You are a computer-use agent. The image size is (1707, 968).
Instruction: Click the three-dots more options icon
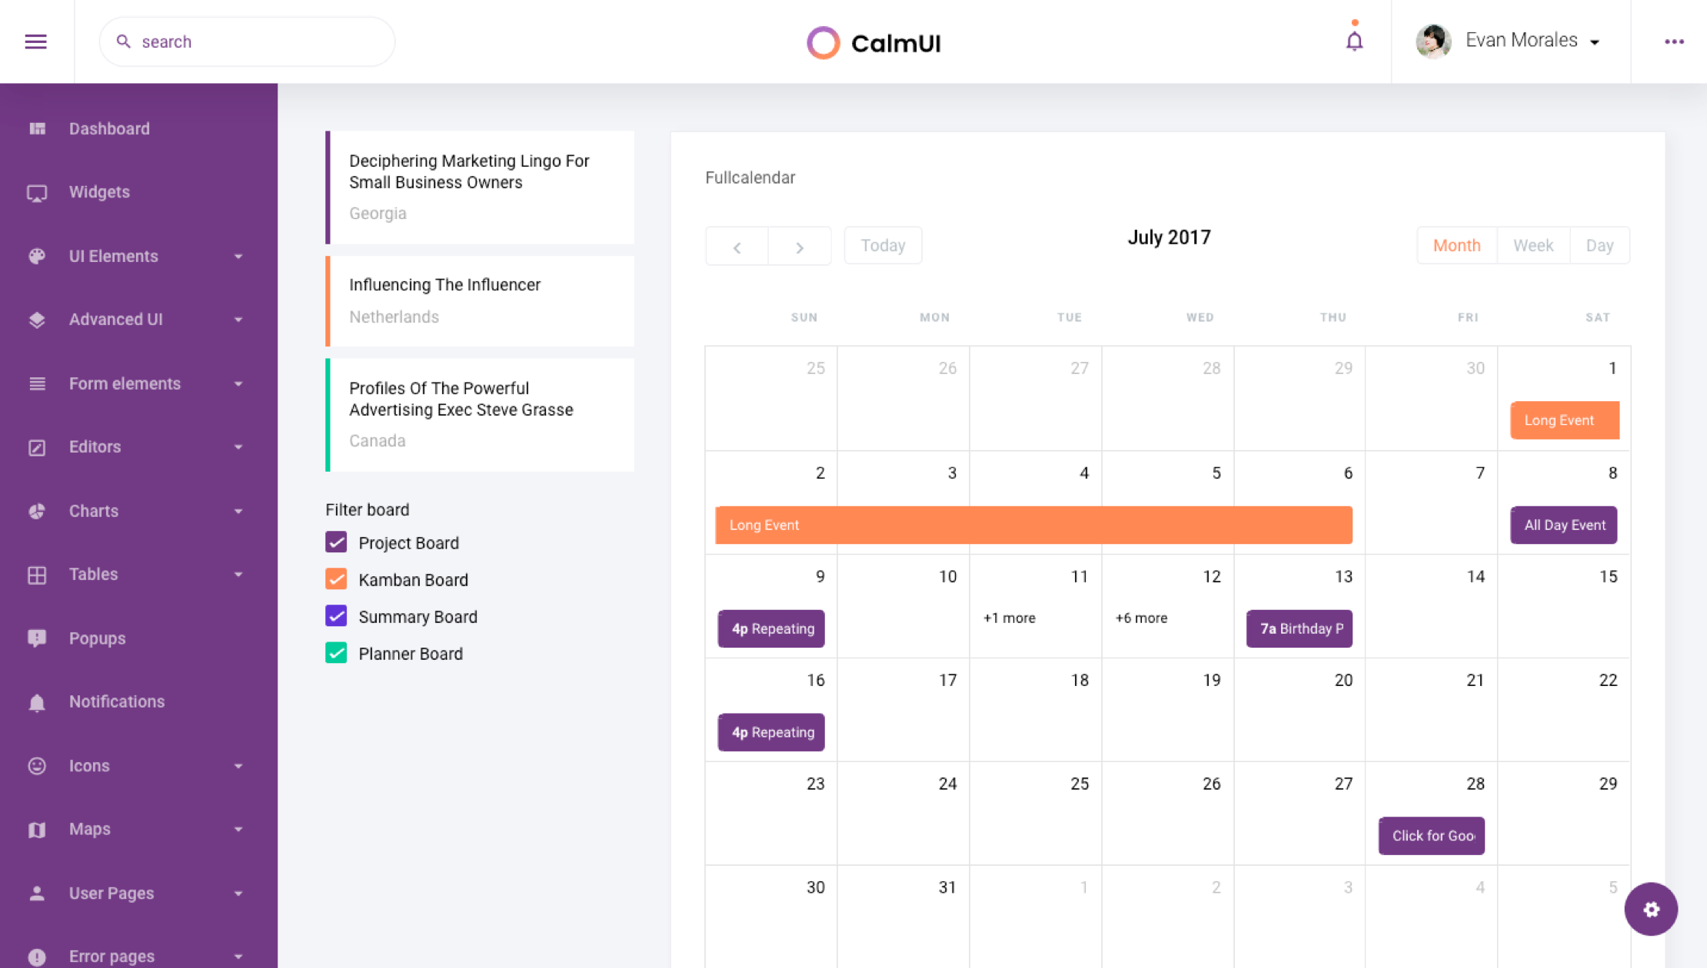pos(1674,41)
